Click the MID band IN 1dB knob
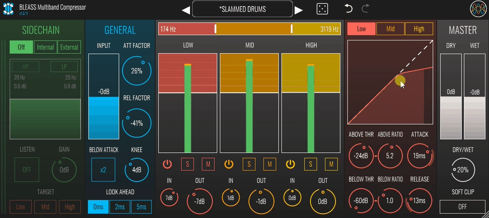 (x=231, y=197)
